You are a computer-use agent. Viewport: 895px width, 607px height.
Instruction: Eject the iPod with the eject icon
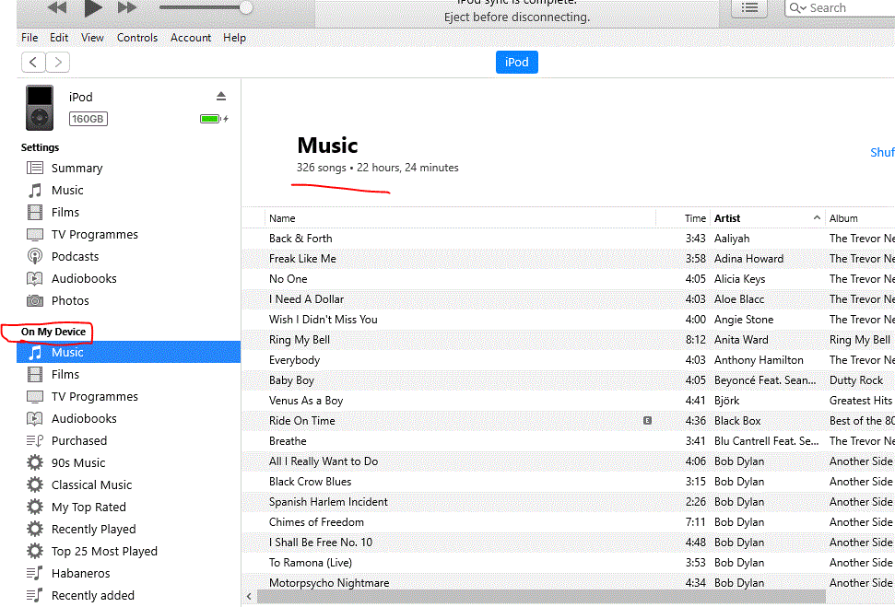(x=221, y=96)
